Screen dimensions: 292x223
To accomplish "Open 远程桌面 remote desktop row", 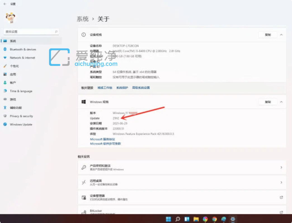I will [182, 183].
